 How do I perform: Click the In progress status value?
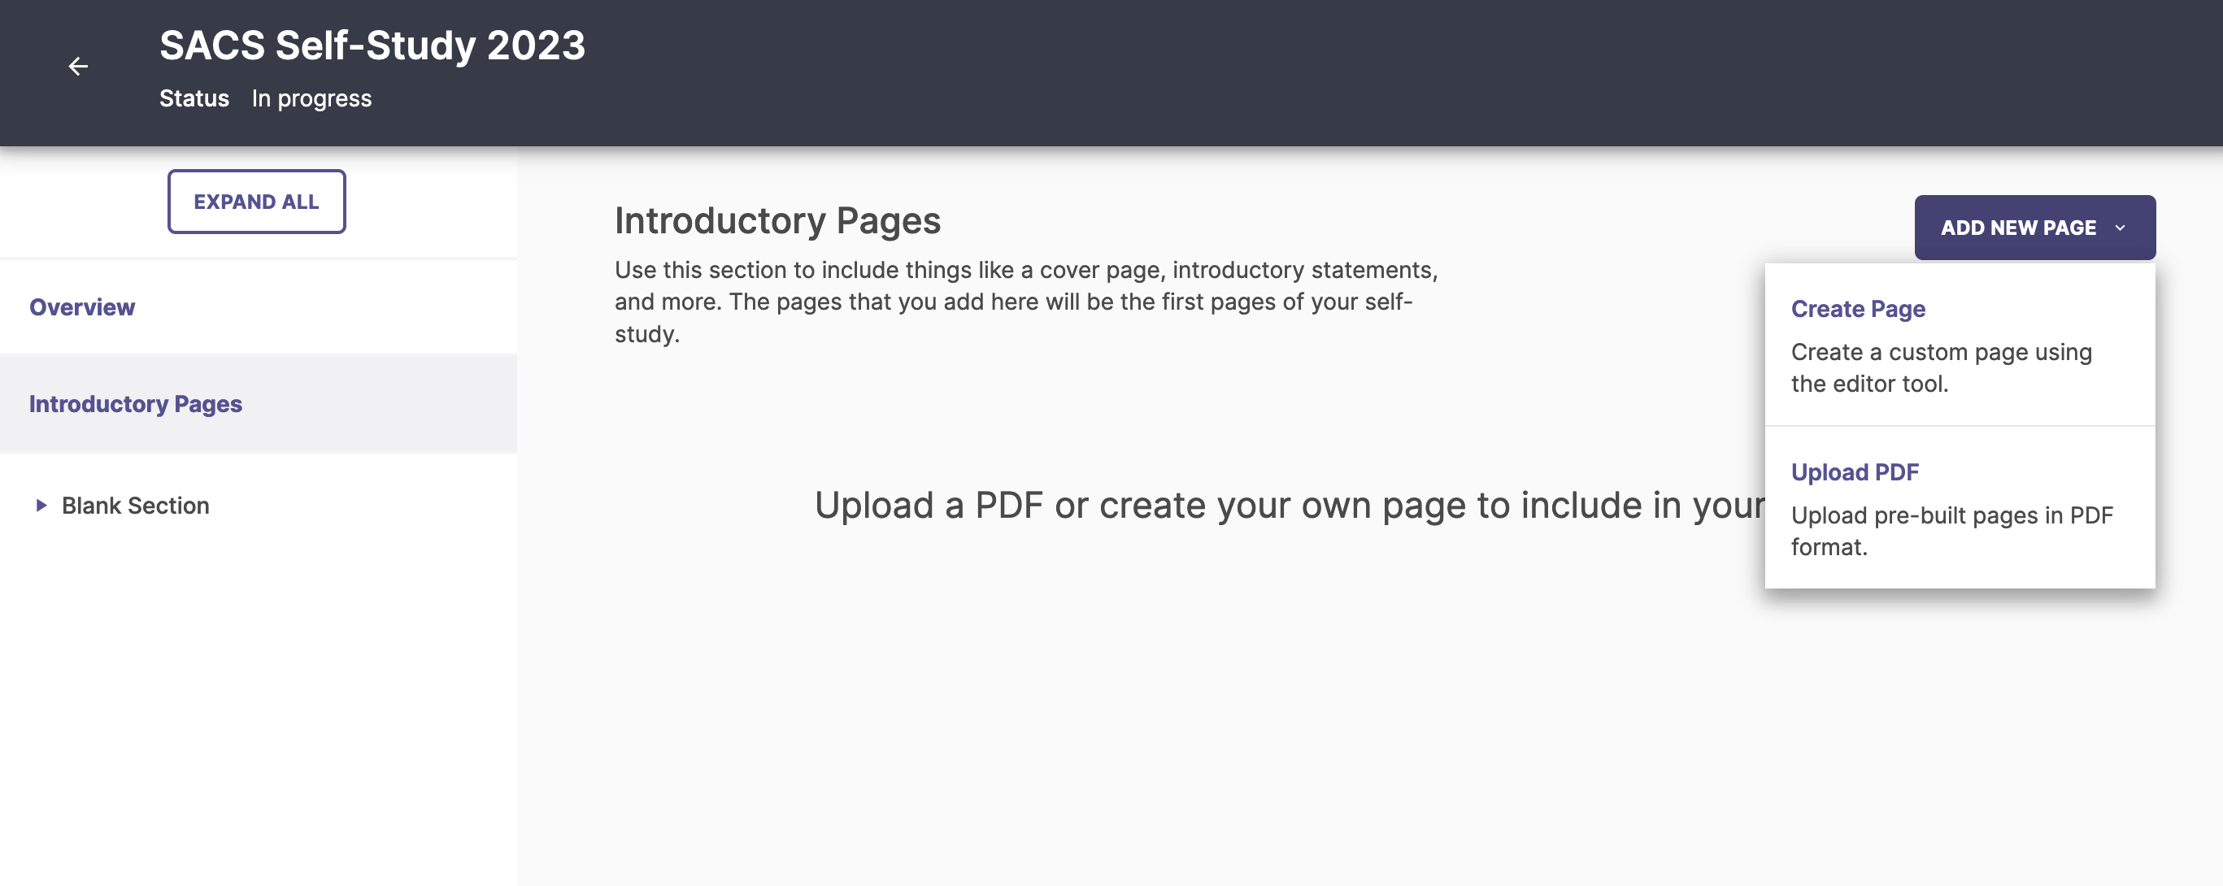pos(311,98)
